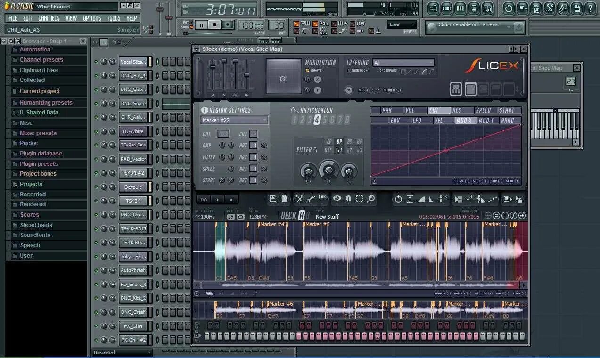The image size is (600, 358).
Task: Open the Unsorted channel group dropdown
Action: coord(122,352)
